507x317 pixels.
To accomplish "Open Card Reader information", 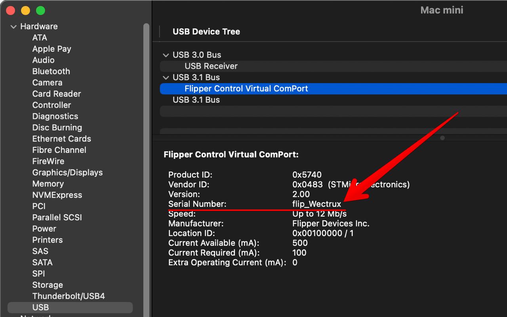I will click(x=57, y=94).
